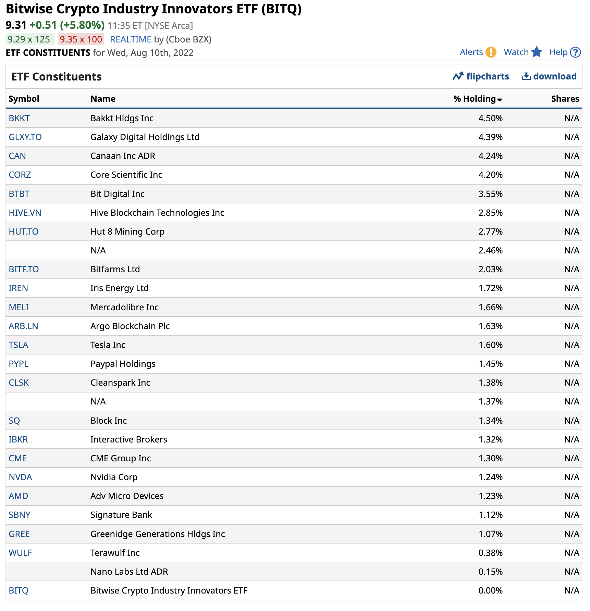
Task: Sort table by Shares column header
Action: pos(565,99)
